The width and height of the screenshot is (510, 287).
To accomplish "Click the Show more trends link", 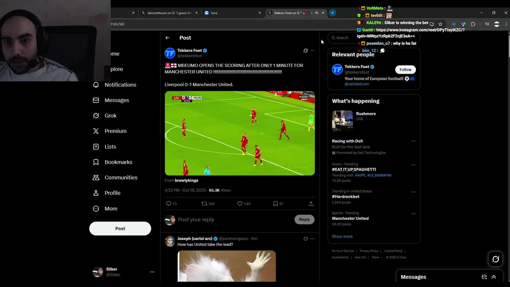I will coord(342,236).
